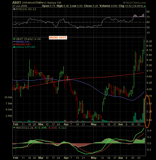The image size is (156, 160).
Task: Click the Close 6.26 value
Action: point(91,6)
